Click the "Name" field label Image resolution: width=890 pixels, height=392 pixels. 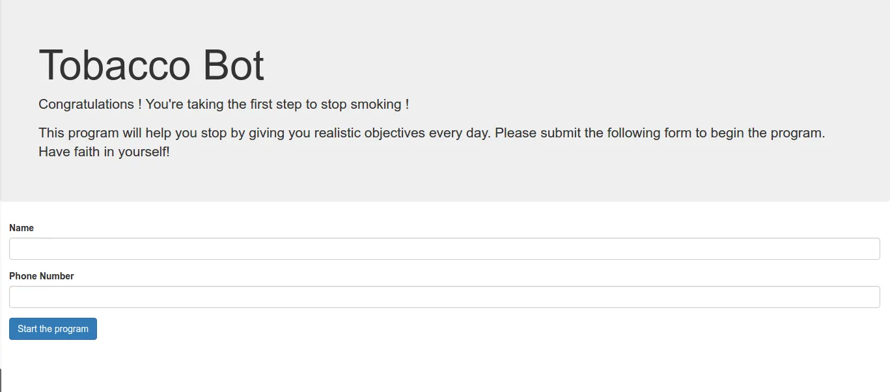click(x=21, y=228)
